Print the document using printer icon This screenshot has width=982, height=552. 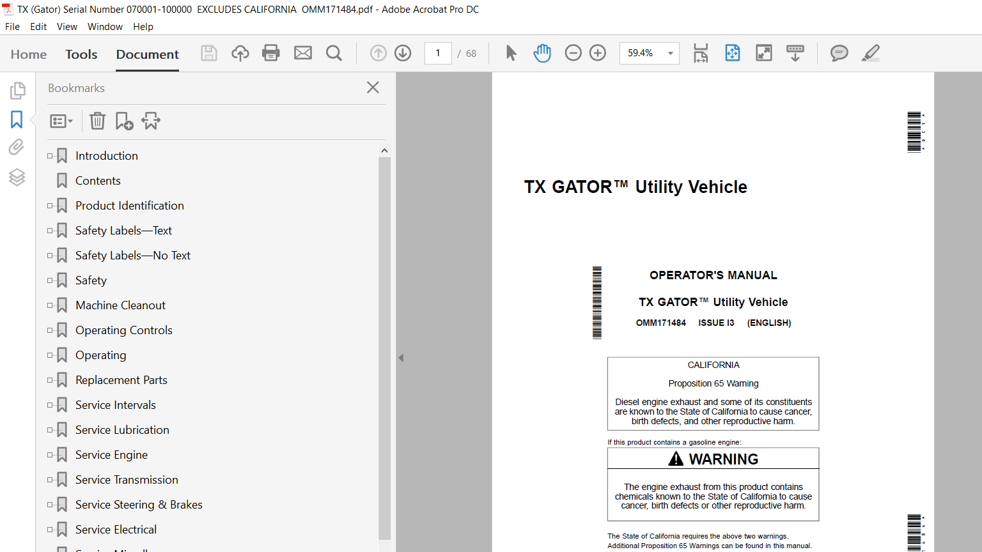[271, 53]
